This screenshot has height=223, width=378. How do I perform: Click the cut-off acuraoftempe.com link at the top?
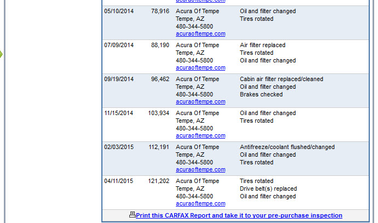(201, 2)
